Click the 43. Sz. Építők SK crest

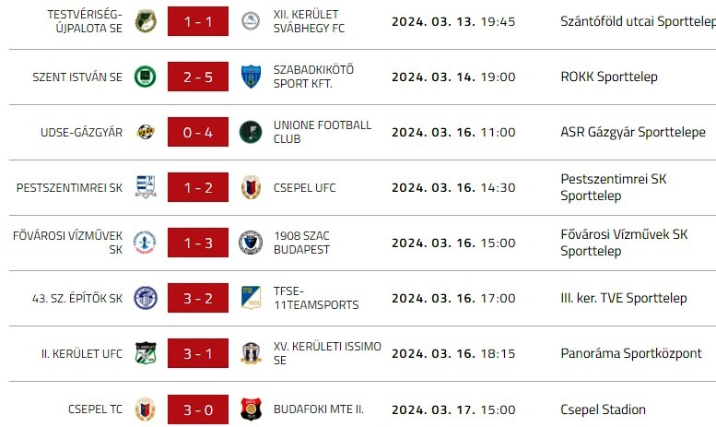[145, 298]
